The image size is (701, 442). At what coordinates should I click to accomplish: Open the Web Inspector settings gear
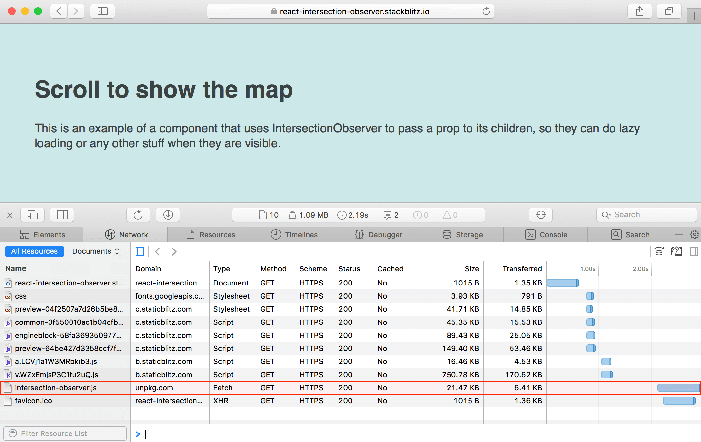coord(695,234)
